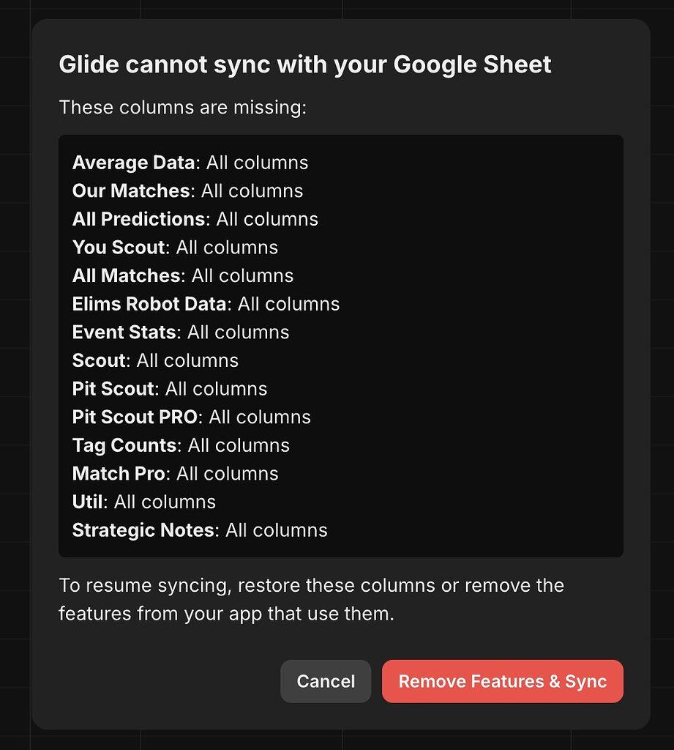Click the All Matches entry
The width and height of the screenshot is (674, 750).
tap(182, 275)
